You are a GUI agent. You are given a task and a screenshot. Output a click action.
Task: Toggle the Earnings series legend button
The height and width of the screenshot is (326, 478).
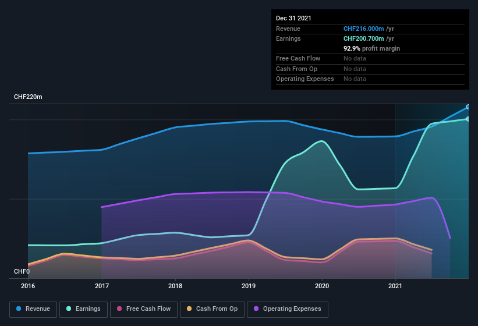pyautogui.click(x=83, y=309)
